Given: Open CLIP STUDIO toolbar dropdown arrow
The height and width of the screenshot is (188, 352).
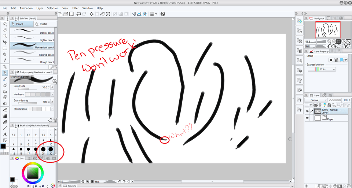Looking at the screenshot, I should tap(156, 14).
